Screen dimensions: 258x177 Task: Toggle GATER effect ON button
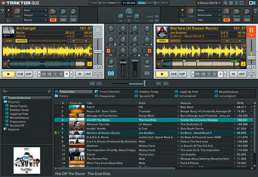(53, 20)
